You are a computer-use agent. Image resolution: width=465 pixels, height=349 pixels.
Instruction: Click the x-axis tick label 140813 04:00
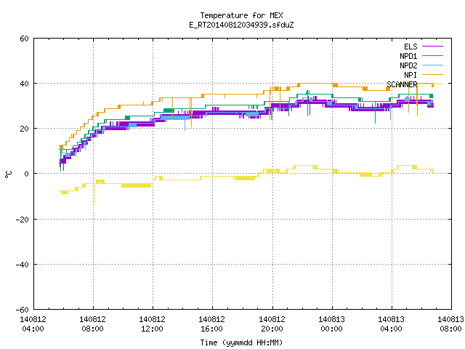click(391, 324)
